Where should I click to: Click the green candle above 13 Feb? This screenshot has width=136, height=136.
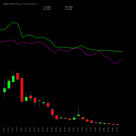click(x=5, y=90)
